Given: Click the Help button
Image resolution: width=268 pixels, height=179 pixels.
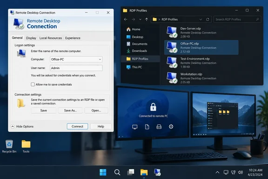Looking at the screenshot, I should coord(100,126).
